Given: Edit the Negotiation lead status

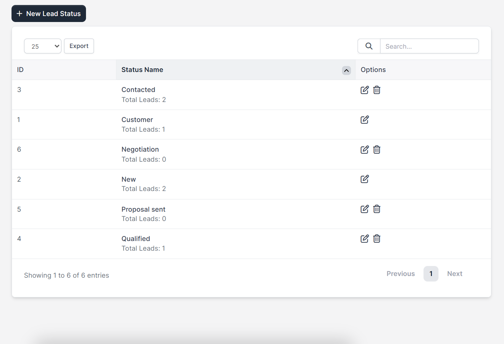Looking at the screenshot, I should point(365,150).
